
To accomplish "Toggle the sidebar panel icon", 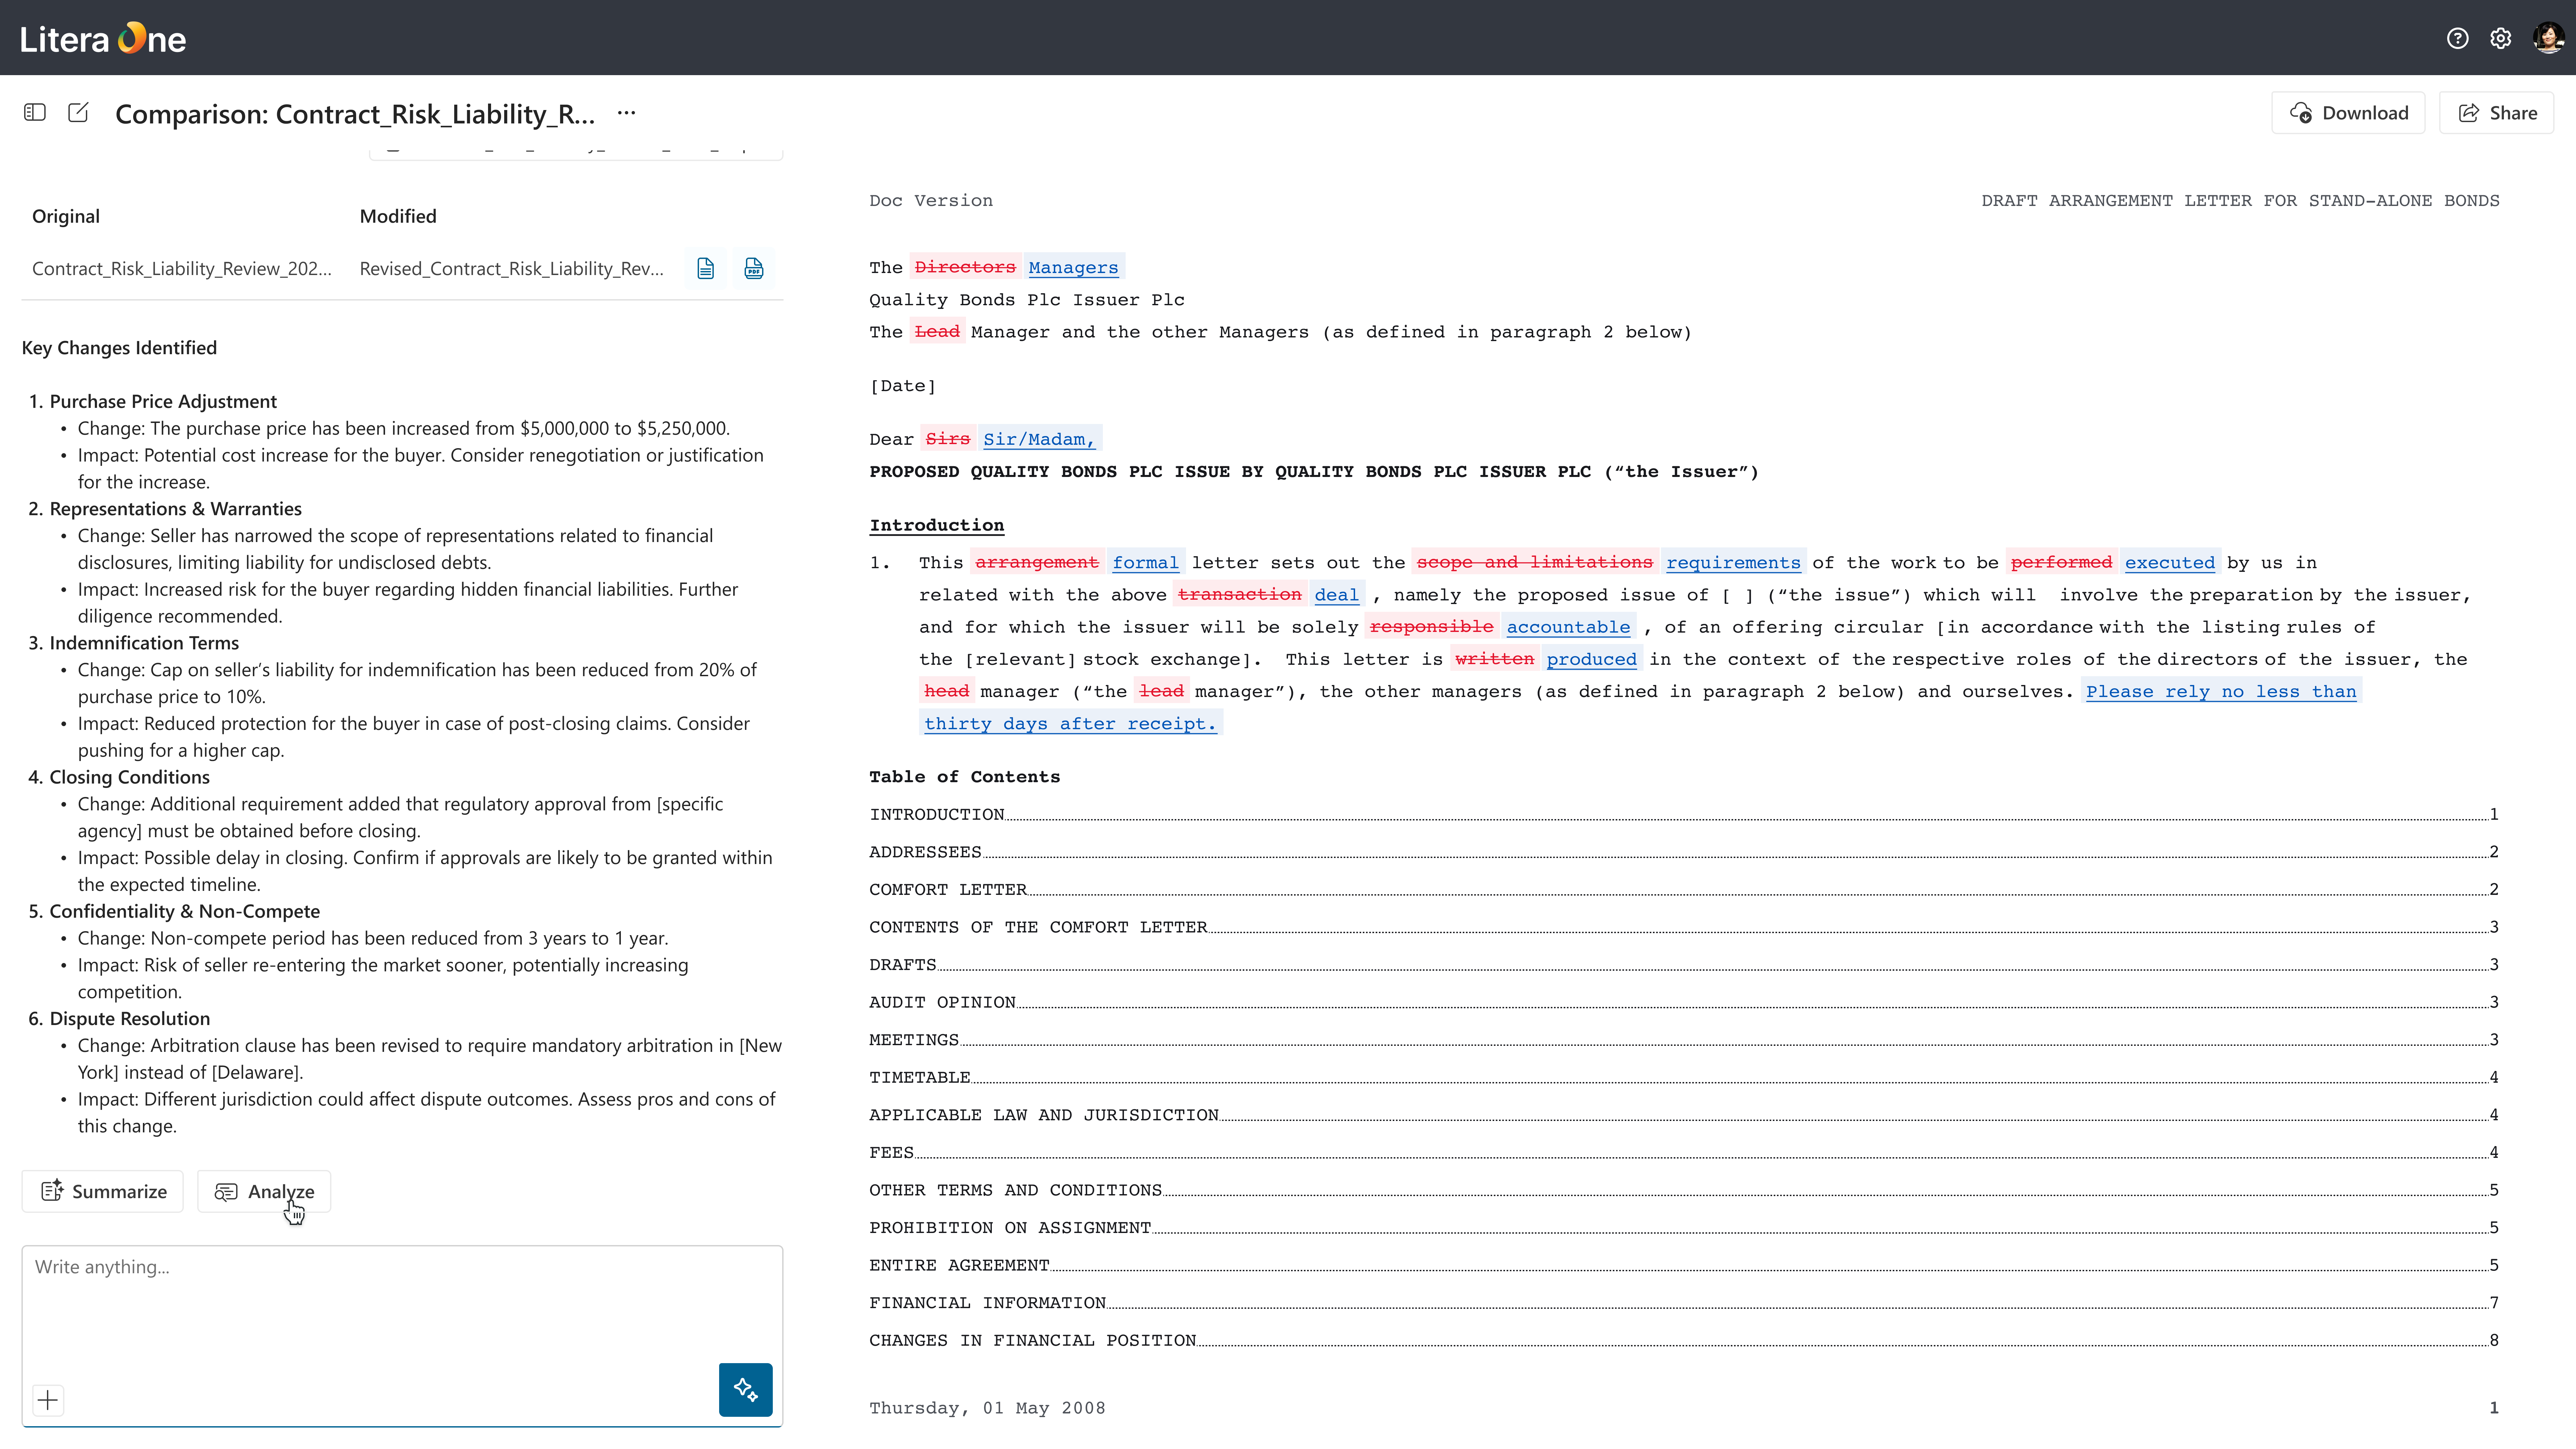I will pos(35,112).
